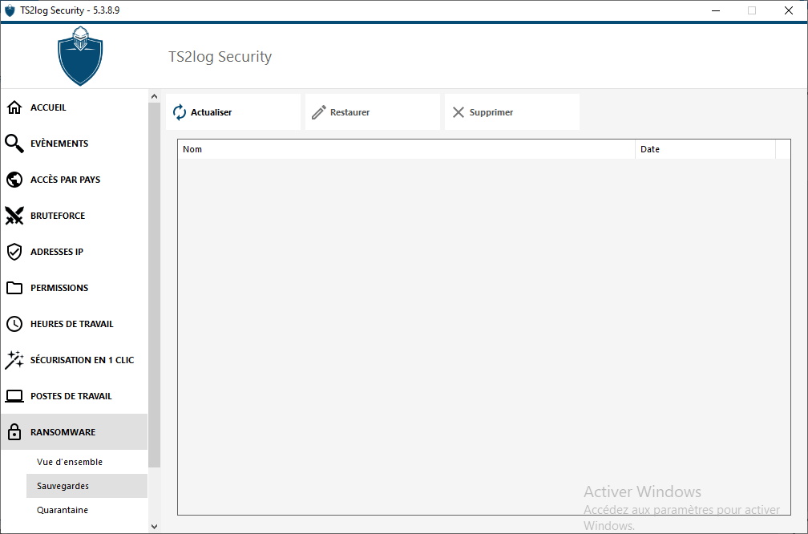Click the magic wand Sécurisation icon
The width and height of the screenshot is (808, 534).
tap(14, 360)
